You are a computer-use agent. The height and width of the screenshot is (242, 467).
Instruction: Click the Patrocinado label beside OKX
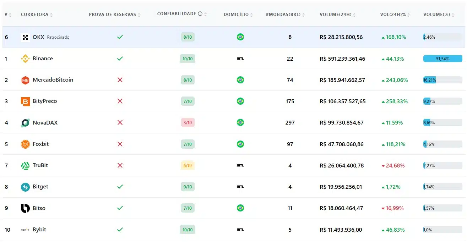click(x=58, y=37)
